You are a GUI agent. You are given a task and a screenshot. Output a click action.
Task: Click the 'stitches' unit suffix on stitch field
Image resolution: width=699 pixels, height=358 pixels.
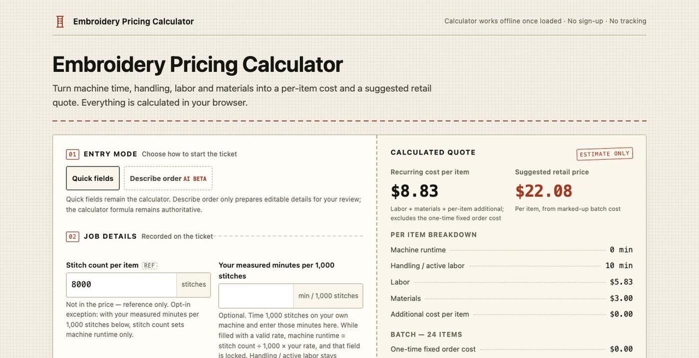pyautogui.click(x=194, y=285)
